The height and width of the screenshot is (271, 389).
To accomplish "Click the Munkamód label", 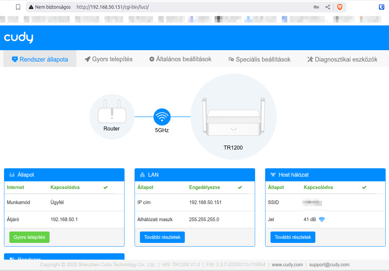I will pyautogui.click(x=18, y=202).
